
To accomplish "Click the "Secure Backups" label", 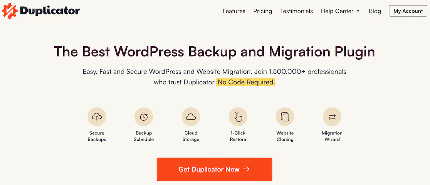I will click(97, 136).
